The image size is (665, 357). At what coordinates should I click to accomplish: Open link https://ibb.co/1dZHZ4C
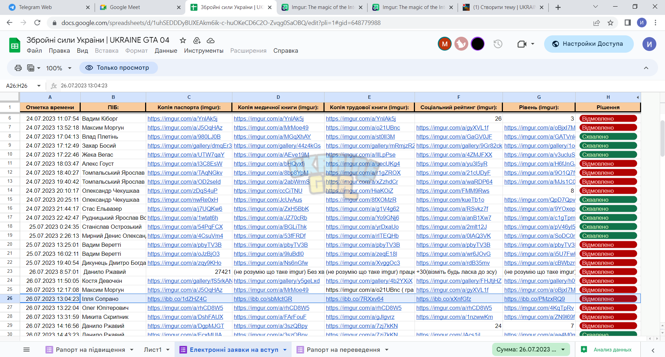click(x=177, y=299)
